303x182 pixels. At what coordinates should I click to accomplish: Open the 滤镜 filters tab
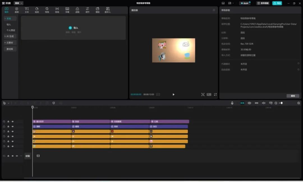[77, 10]
